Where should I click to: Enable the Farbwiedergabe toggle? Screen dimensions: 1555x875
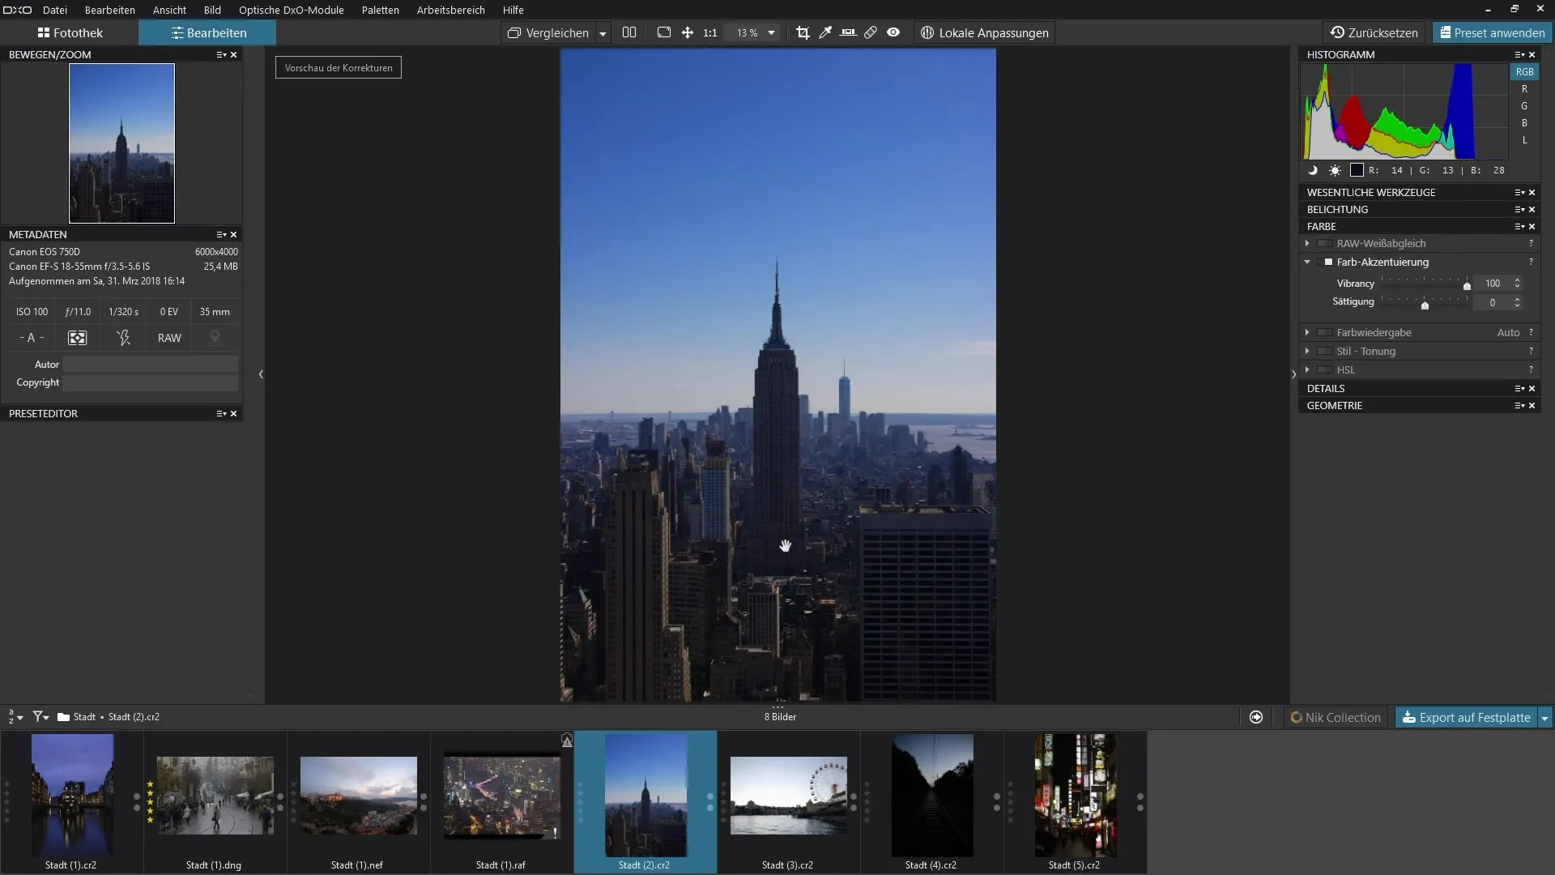pos(1325,333)
